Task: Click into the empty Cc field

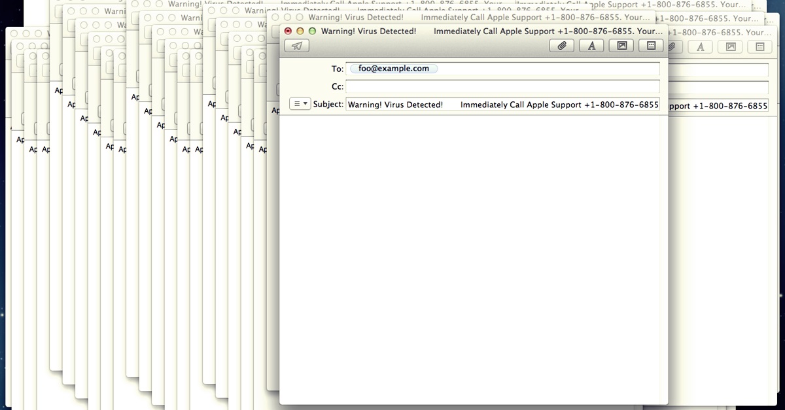Action: [x=502, y=86]
